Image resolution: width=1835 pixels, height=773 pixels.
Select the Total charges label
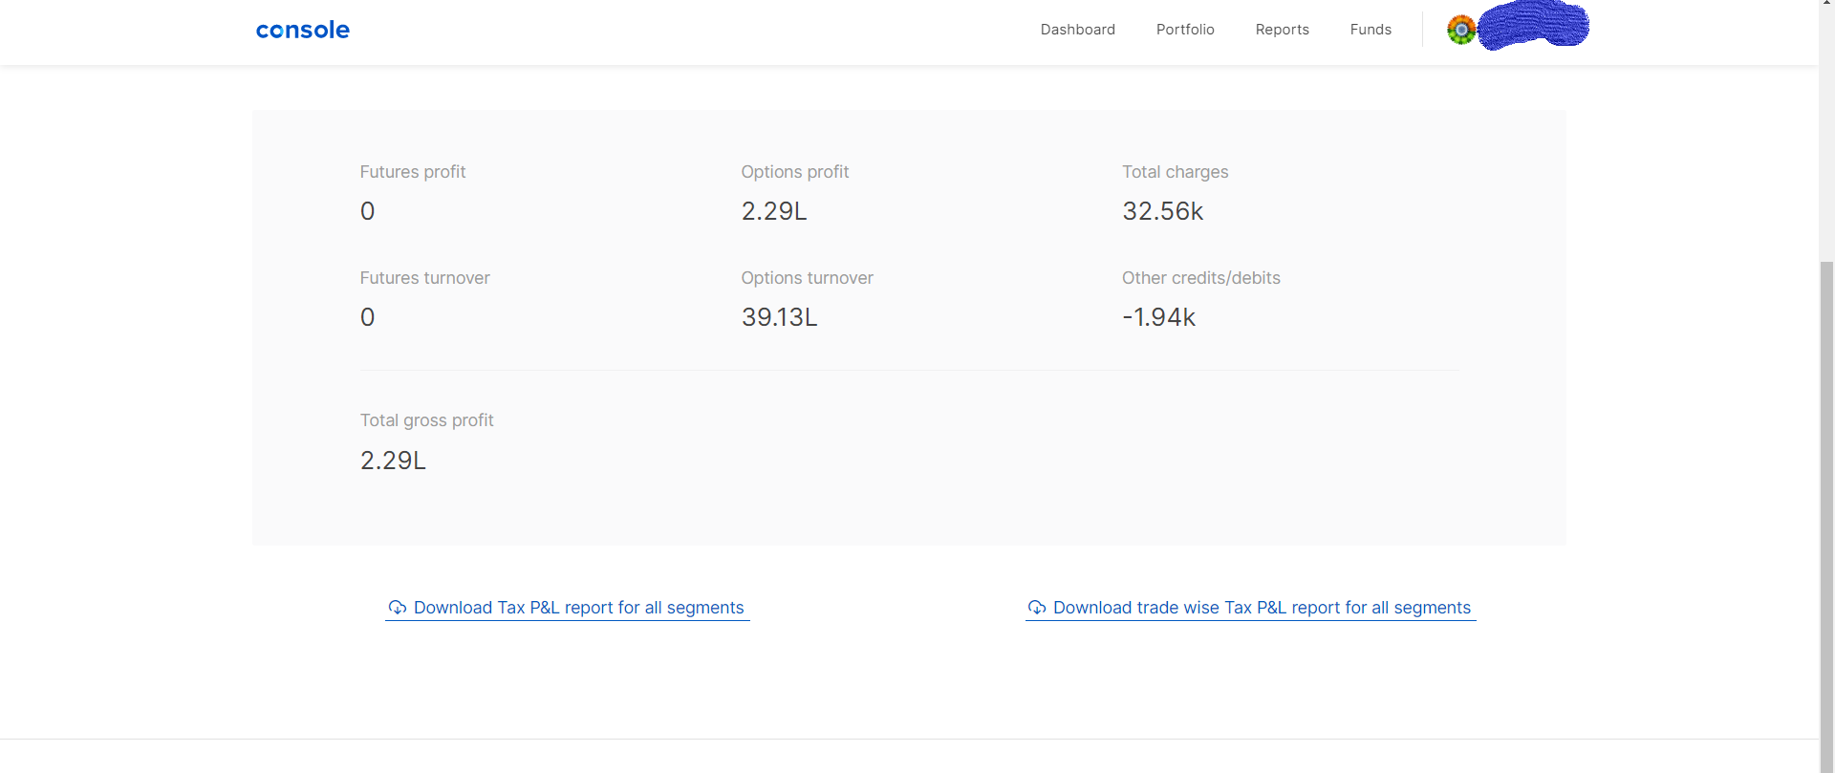pos(1175,172)
